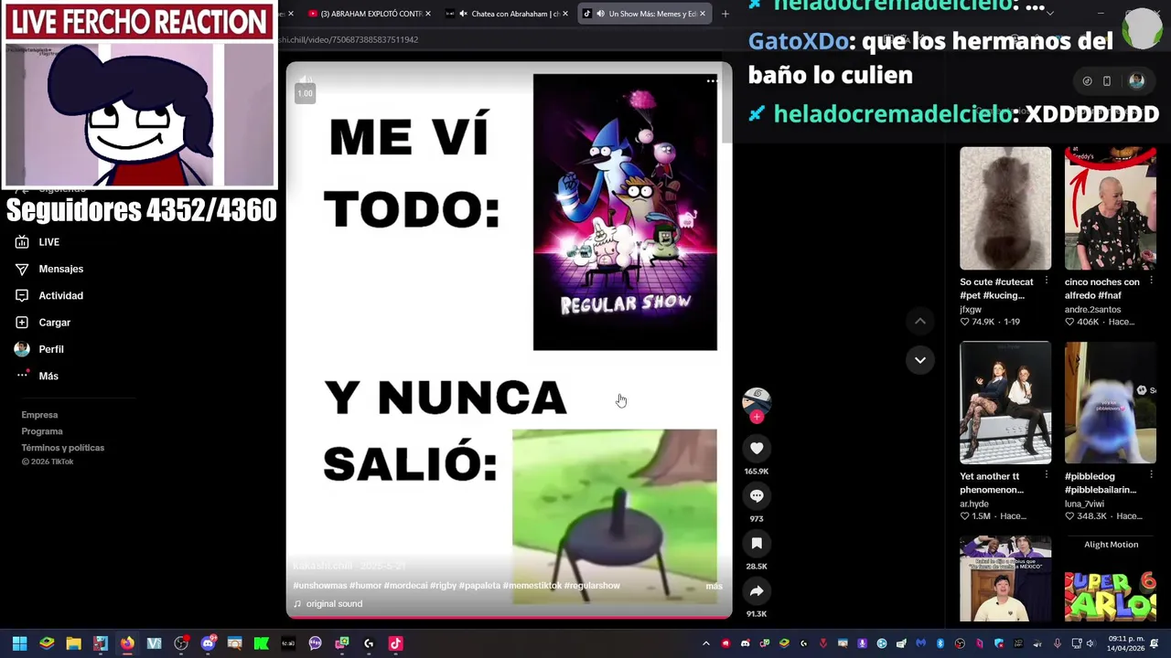Expand video description with 'más'
Viewport: 1171px width, 658px height.
click(x=714, y=586)
